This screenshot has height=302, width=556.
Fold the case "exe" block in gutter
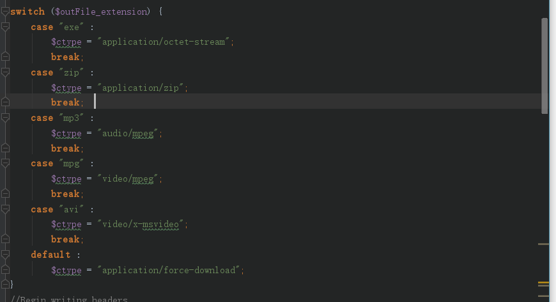pyautogui.click(x=5, y=27)
